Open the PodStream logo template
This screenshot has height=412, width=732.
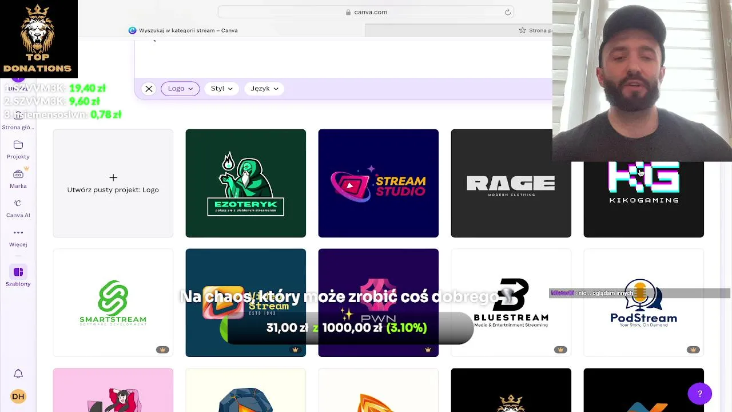point(644,303)
